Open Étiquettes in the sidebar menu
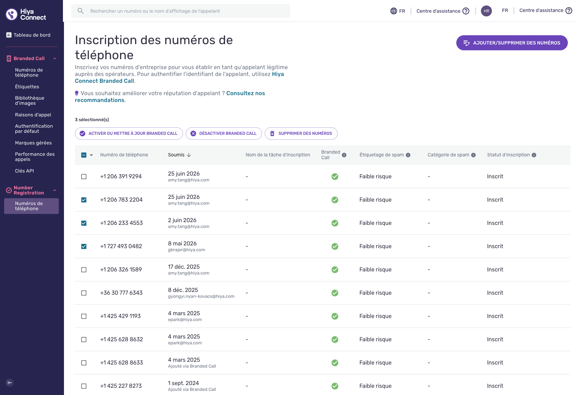This screenshot has height=395, width=575. pyautogui.click(x=27, y=87)
